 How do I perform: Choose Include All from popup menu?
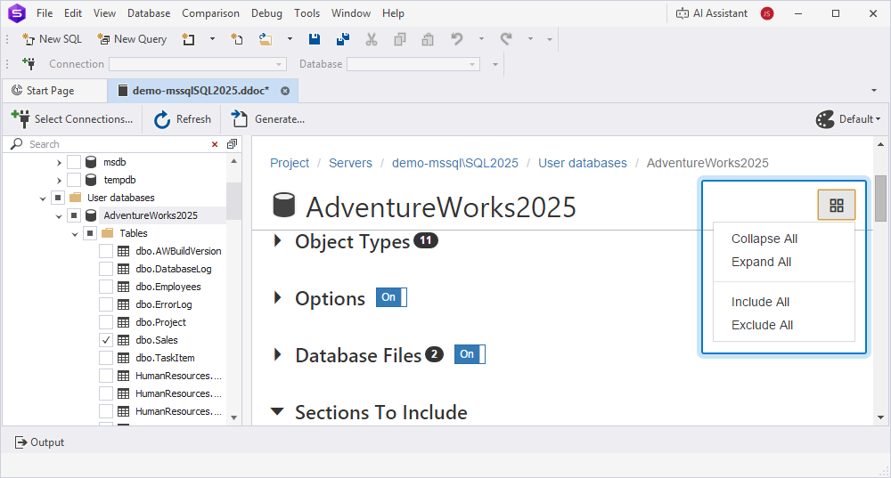coord(760,302)
